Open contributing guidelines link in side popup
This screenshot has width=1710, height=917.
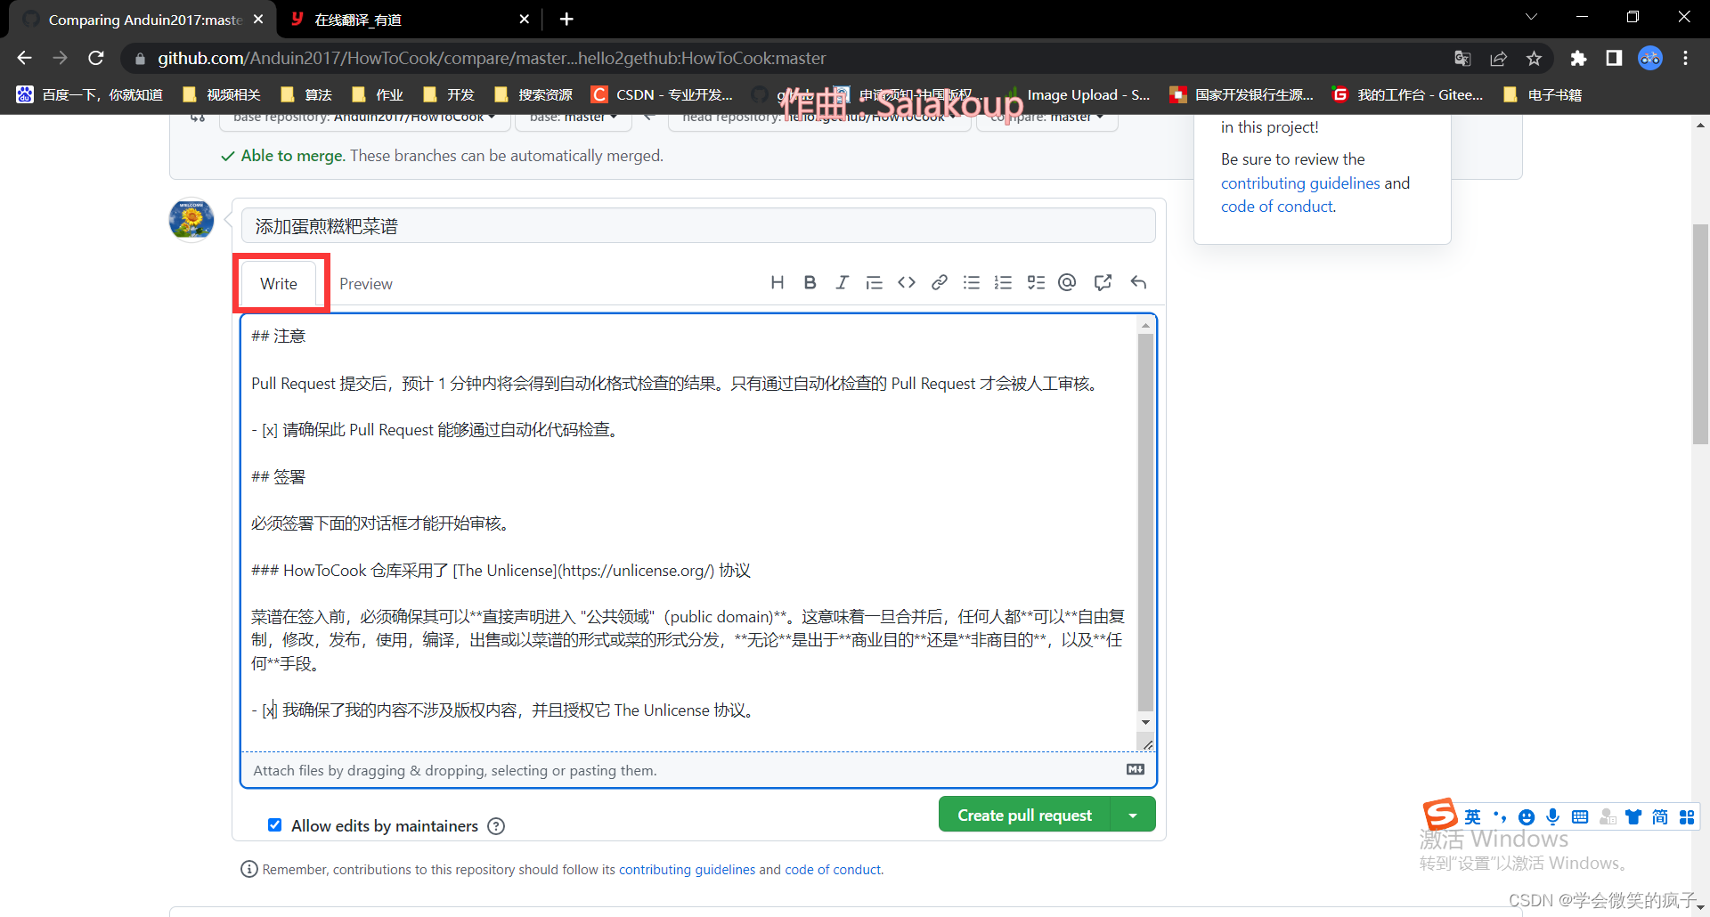(1300, 183)
